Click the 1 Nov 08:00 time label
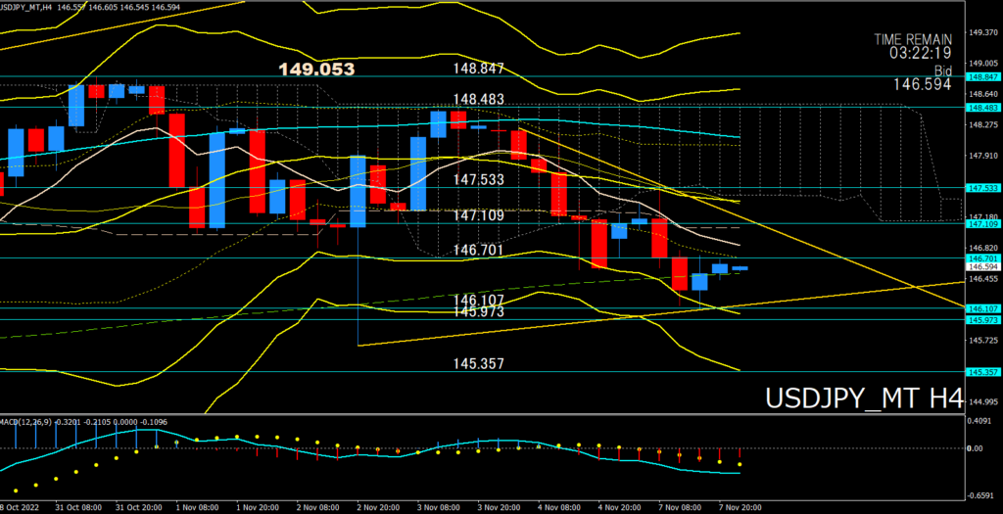 199,507
